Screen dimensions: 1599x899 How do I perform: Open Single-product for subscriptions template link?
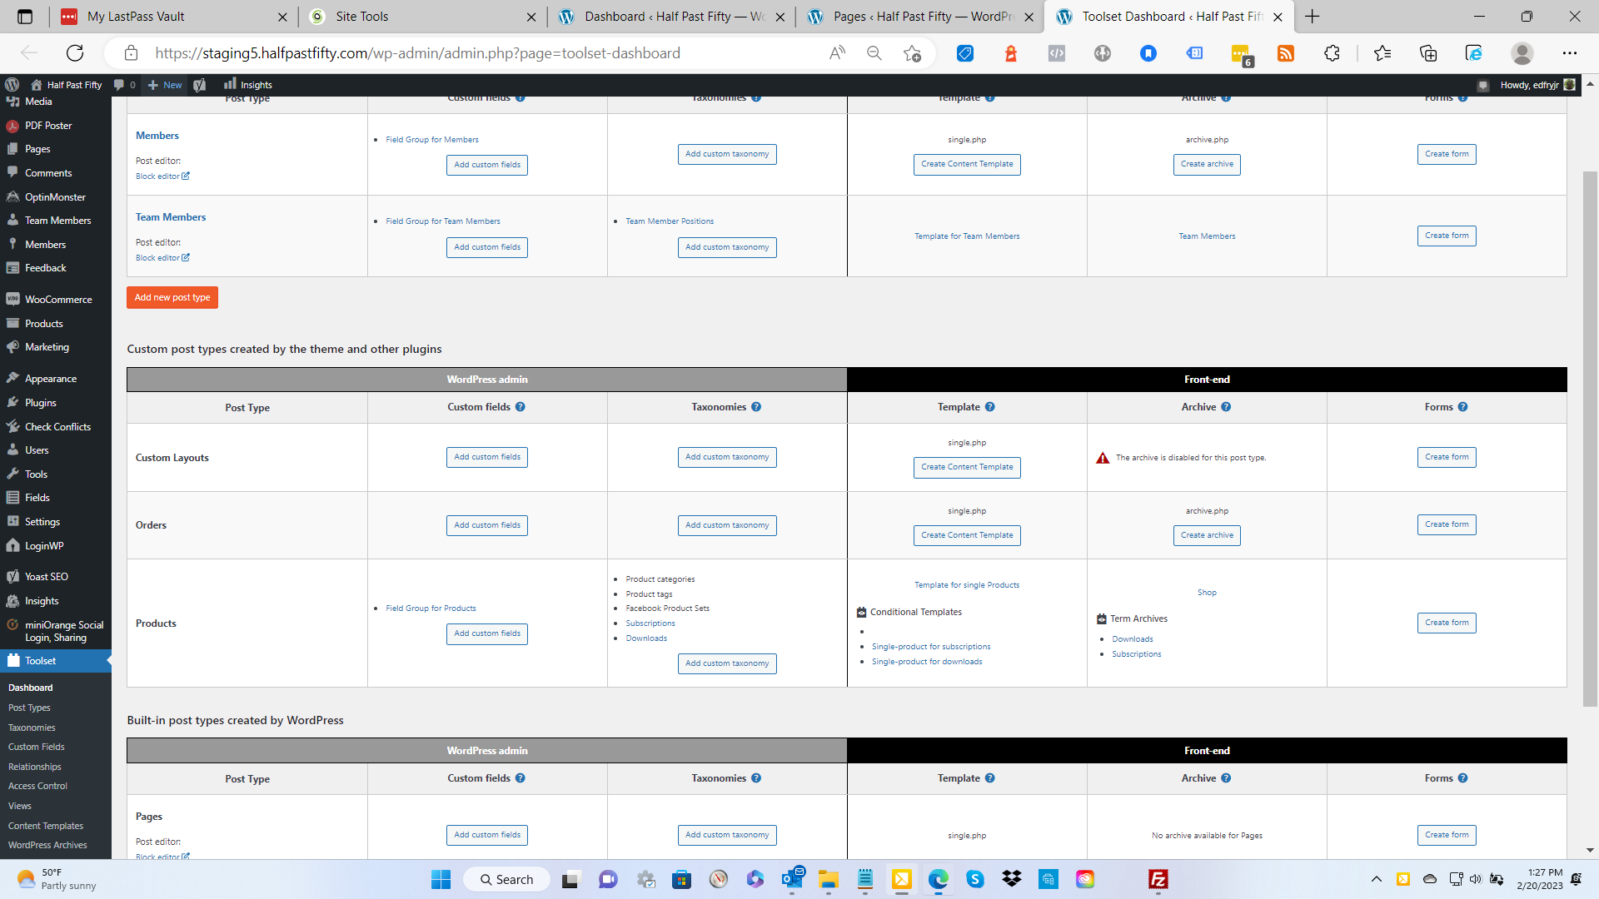931,647
